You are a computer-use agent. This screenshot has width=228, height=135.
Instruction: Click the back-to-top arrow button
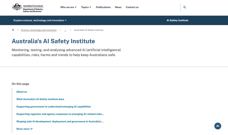tap(217, 126)
